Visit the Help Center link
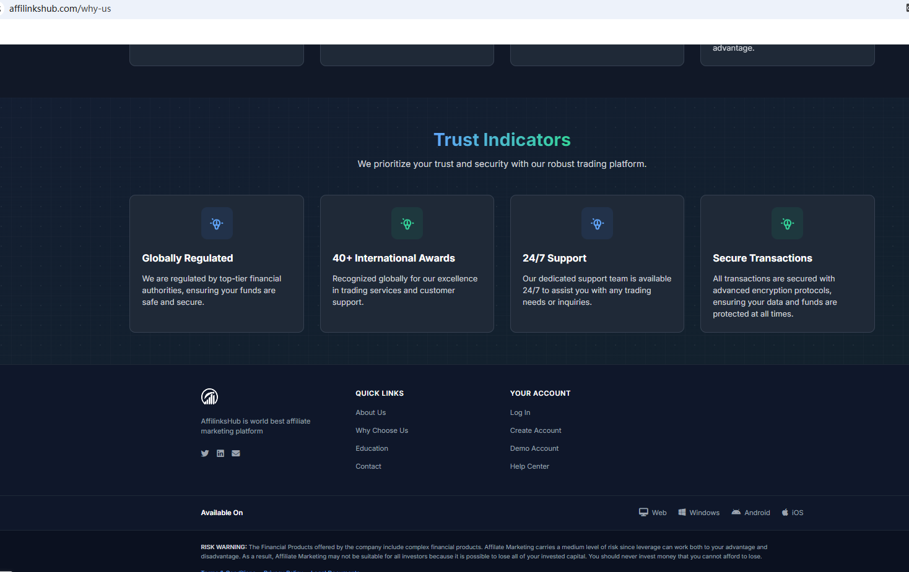Viewport: 909px width, 572px height. click(x=529, y=466)
